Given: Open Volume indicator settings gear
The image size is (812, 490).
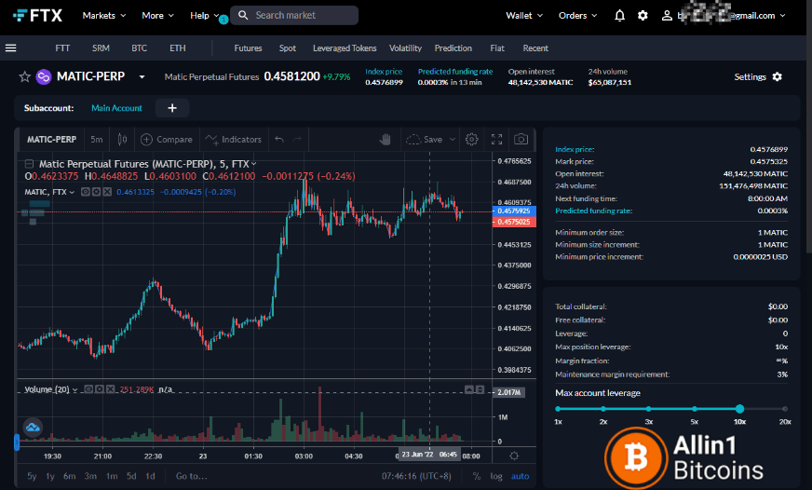Looking at the screenshot, I should tap(100, 389).
